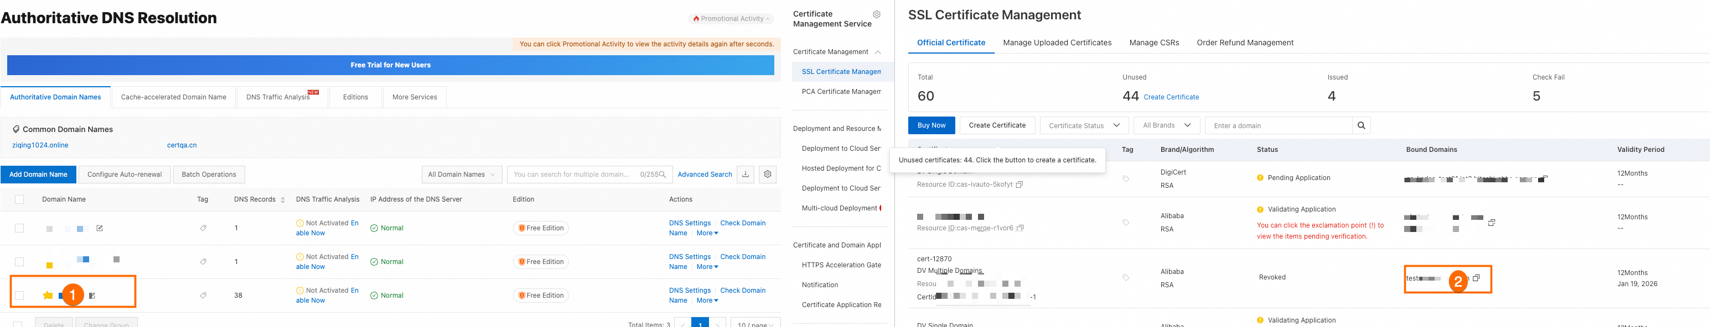Screen dimensions: 1713x327
Task: Open the Manage Uploaded Certificates tab
Action: (x=1057, y=43)
